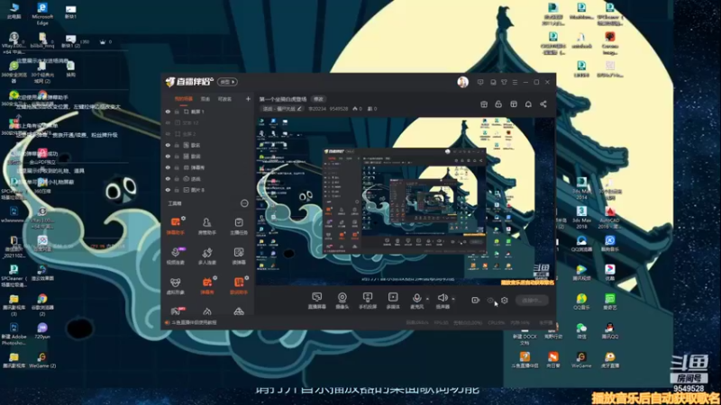Expand the microphone options arrow
The width and height of the screenshot is (721, 405).
pos(427,299)
